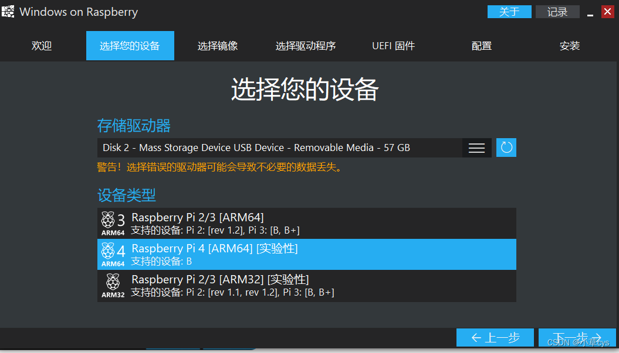This screenshot has width=619, height=353.
Task: Choose Raspberry Pi 2/3 [ARM32] [实验性] device type
Action: tap(307, 286)
